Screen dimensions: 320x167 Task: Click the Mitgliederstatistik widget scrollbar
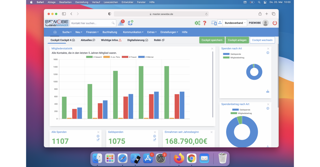[213, 84]
